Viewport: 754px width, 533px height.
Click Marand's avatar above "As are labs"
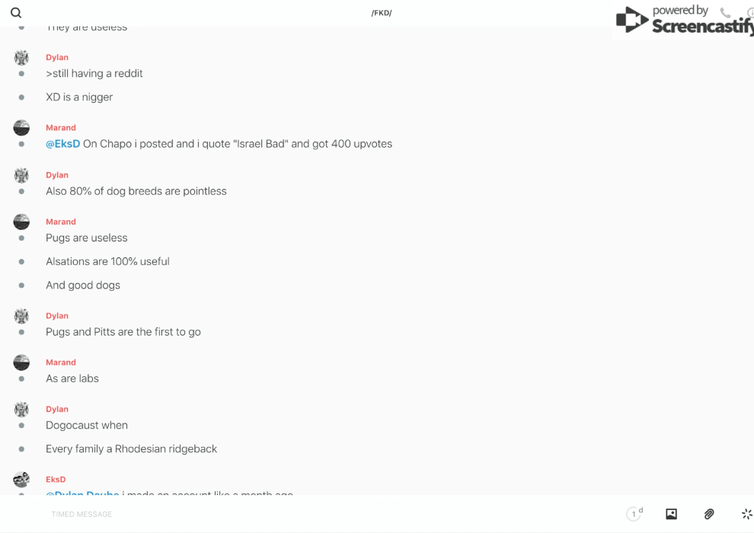(21, 362)
